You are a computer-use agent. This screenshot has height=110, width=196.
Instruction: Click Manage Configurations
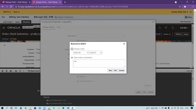(64, 17)
